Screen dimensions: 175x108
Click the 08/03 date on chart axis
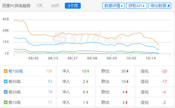tap(34, 58)
